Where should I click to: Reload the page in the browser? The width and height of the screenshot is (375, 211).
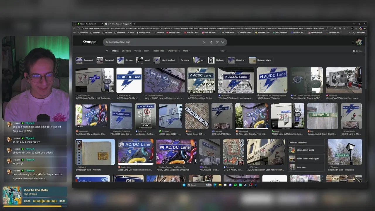tap(79, 28)
